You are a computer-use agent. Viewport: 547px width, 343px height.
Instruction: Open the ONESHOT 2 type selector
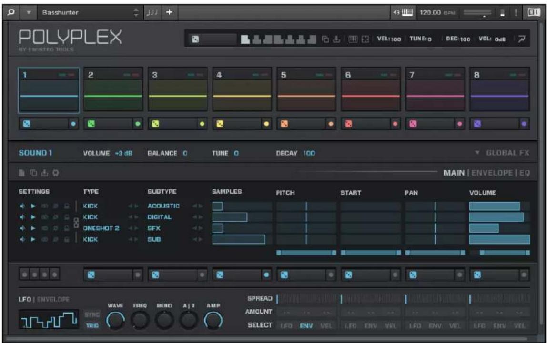click(101, 228)
